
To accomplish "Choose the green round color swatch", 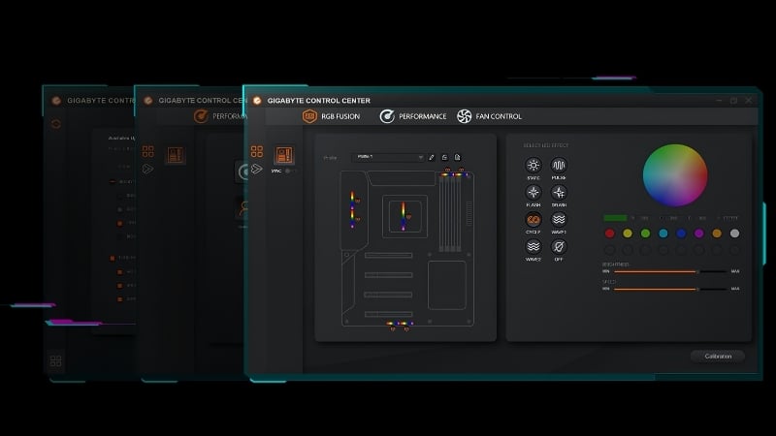I will (x=645, y=234).
